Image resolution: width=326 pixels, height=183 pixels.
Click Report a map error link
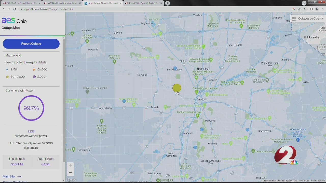tap(318, 181)
